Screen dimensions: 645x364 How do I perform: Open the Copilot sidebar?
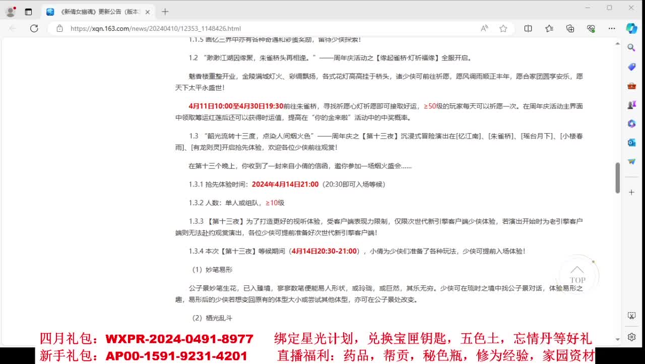tap(631, 28)
